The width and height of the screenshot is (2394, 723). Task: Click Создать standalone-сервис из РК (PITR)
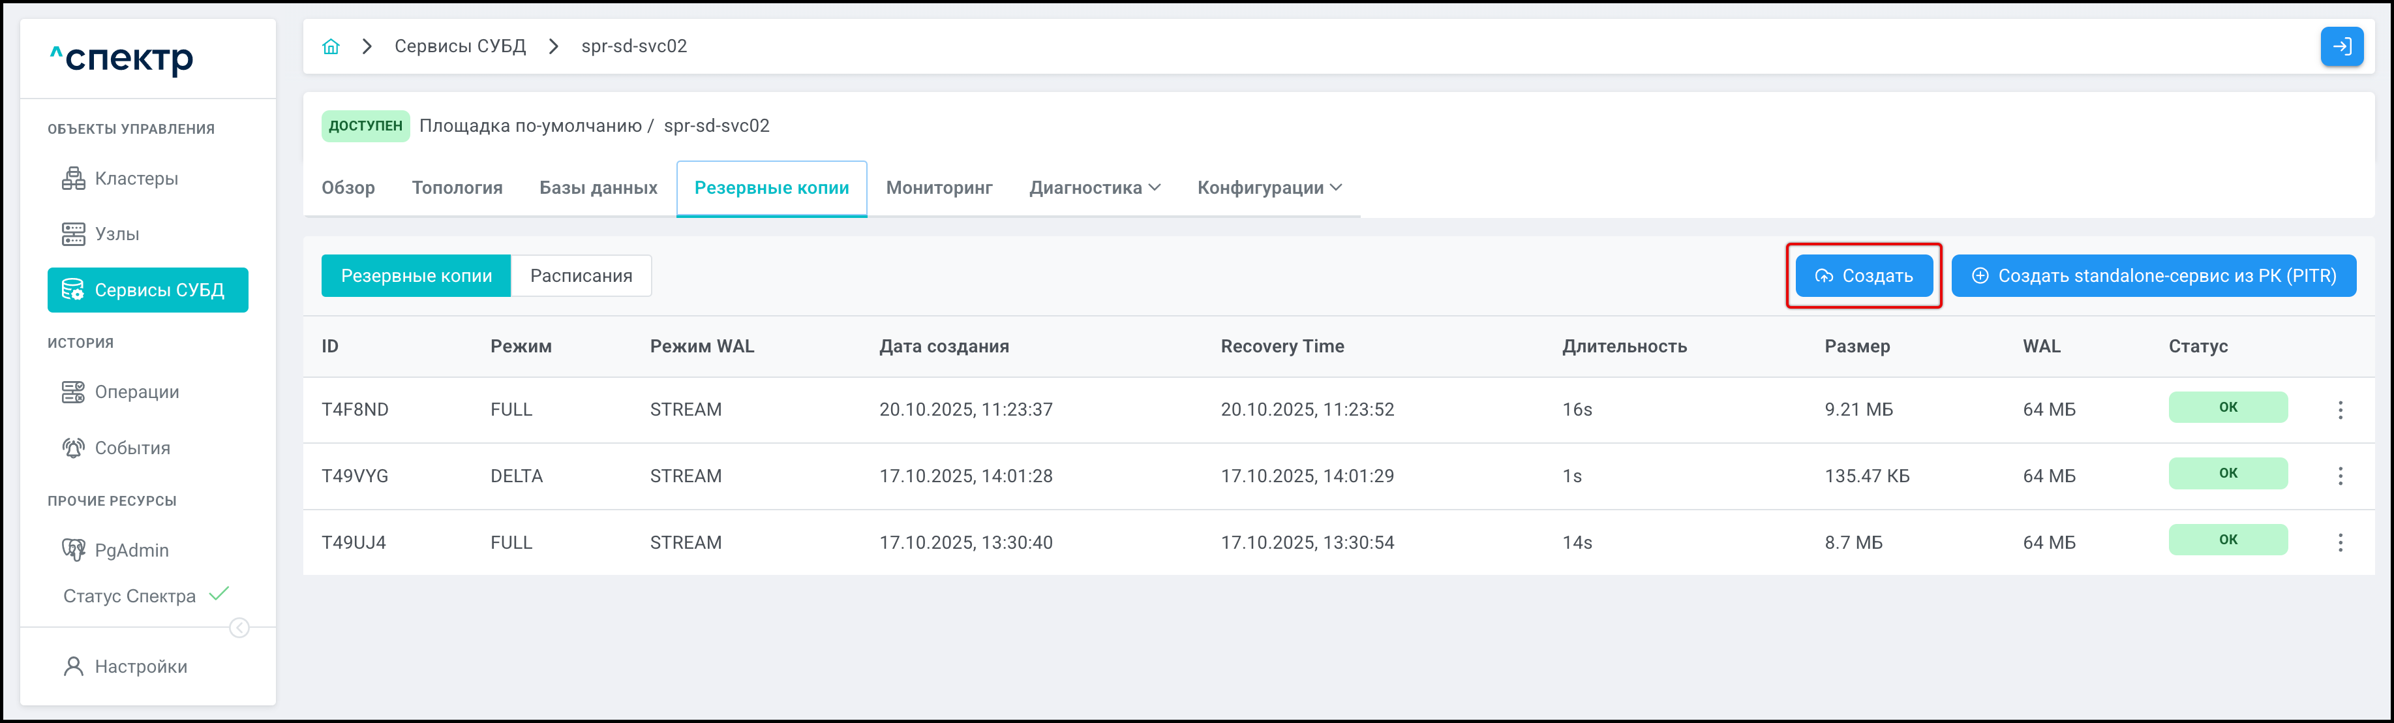tap(2153, 276)
